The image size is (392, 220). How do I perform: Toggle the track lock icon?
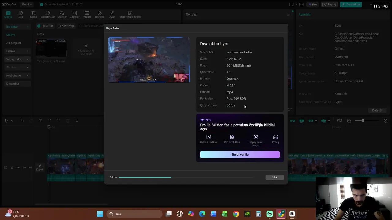tap(12, 167)
